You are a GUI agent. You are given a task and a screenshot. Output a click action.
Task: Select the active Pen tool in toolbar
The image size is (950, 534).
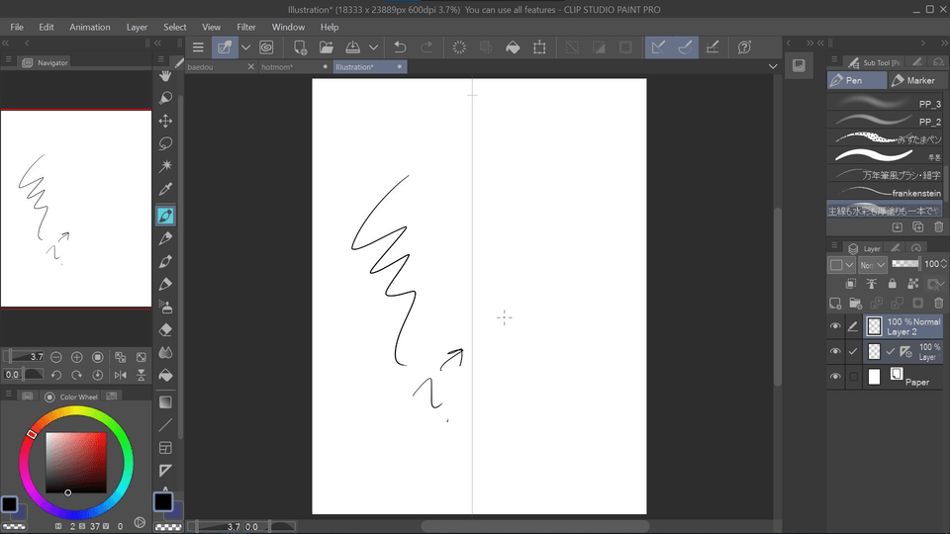pos(165,216)
